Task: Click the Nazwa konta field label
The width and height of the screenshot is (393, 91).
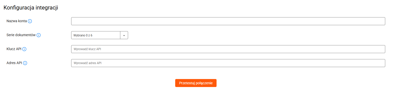Action: pos(17,21)
